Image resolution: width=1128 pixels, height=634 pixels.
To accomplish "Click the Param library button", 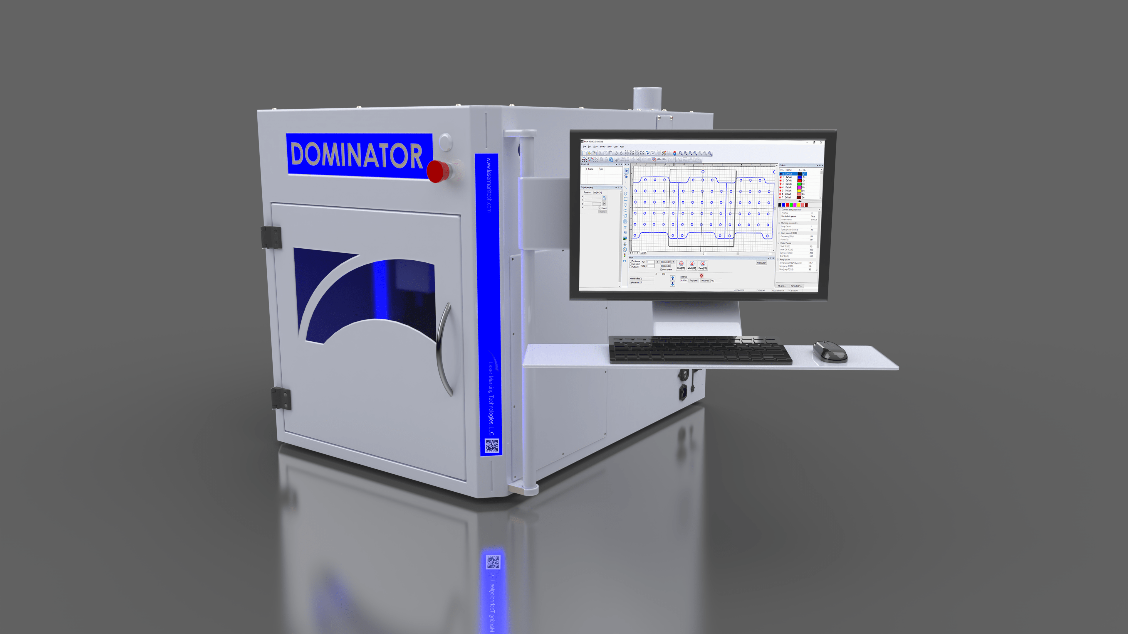I will coord(797,286).
